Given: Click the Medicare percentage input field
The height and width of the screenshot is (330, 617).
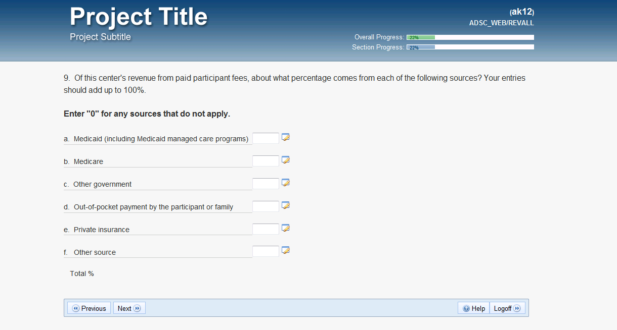Looking at the screenshot, I should click(x=266, y=161).
